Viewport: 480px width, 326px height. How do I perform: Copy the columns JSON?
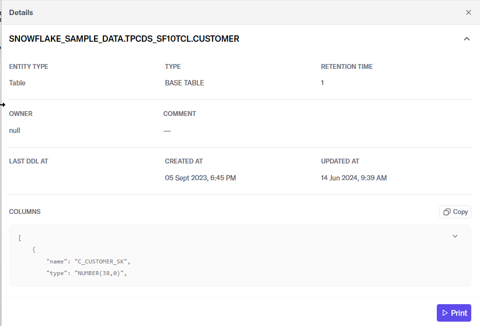click(x=455, y=212)
